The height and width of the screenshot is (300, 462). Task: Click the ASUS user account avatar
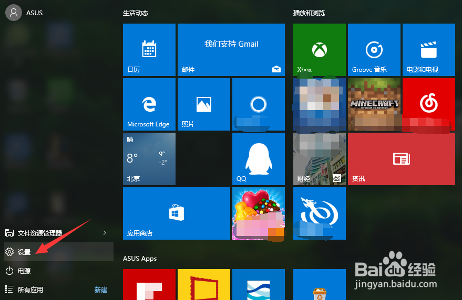pyautogui.click(x=14, y=13)
